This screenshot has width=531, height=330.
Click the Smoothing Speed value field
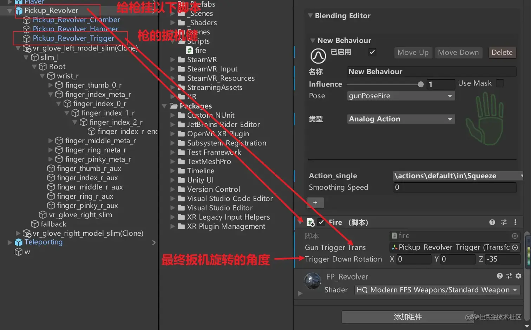click(x=455, y=187)
